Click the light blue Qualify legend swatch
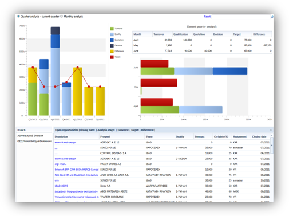289x216 pixels. pyautogui.click(x=112, y=34)
